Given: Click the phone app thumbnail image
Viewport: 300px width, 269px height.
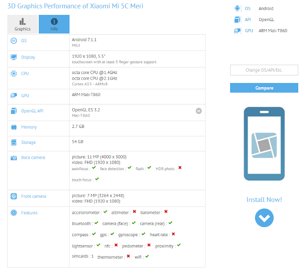Looking at the screenshot, I should pos(264,144).
